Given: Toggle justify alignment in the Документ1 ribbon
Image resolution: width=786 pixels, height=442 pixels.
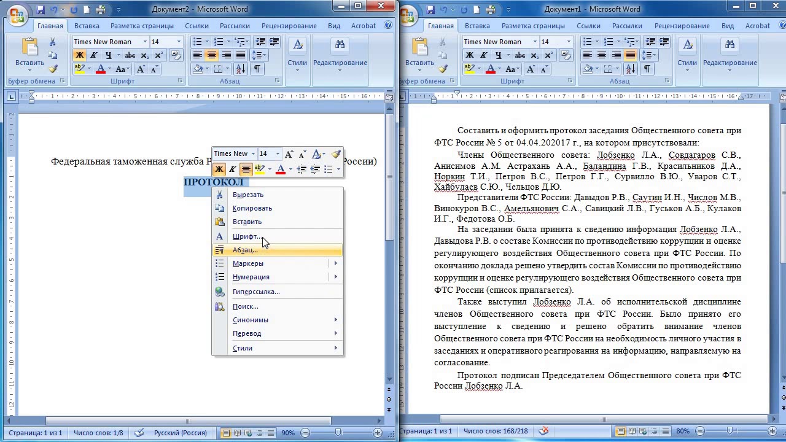Looking at the screenshot, I should (x=630, y=55).
